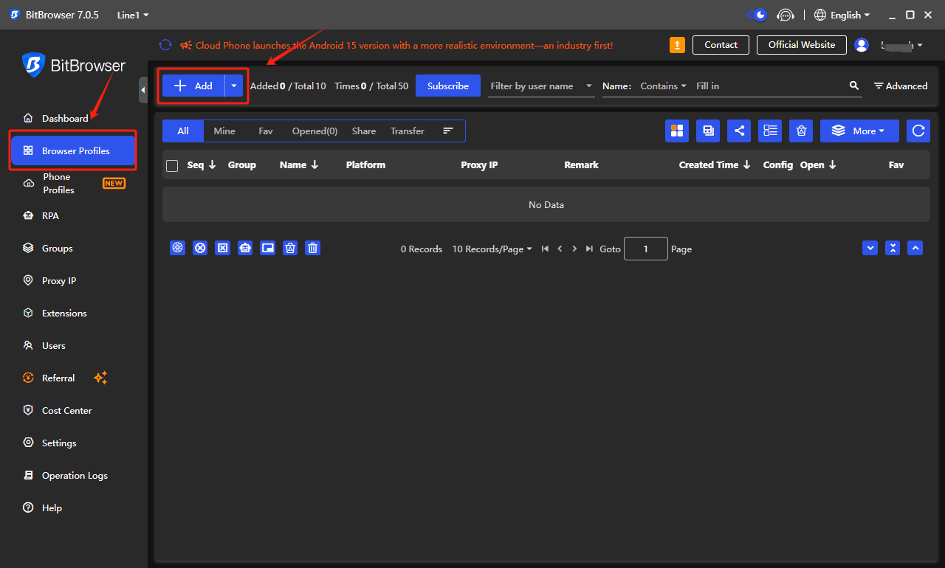The width and height of the screenshot is (945, 568).
Task: Click the Goto page number field
Action: (645, 249)
